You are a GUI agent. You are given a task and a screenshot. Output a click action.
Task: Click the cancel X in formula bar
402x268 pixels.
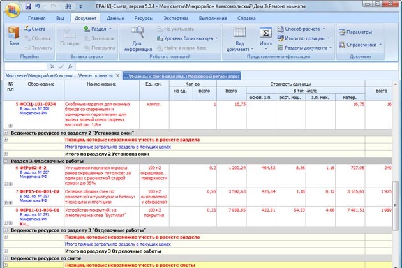(x=52, y=66)
